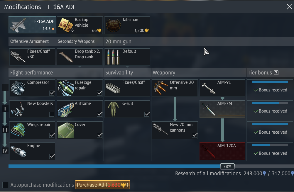Image resolution: width=294 pixels, height=192 pixels.
Task: Open the Backup vehicle item
Action: (80, 25)
